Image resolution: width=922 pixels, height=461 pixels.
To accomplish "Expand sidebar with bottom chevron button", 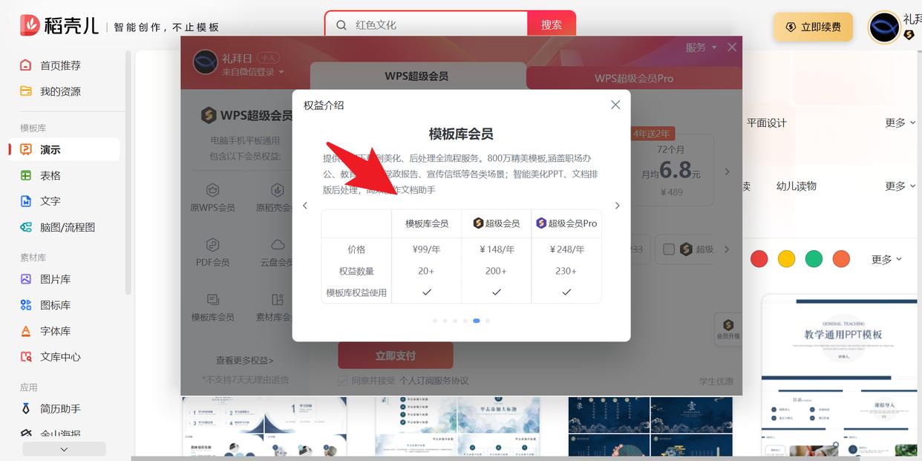I will [x=64, y=449].
